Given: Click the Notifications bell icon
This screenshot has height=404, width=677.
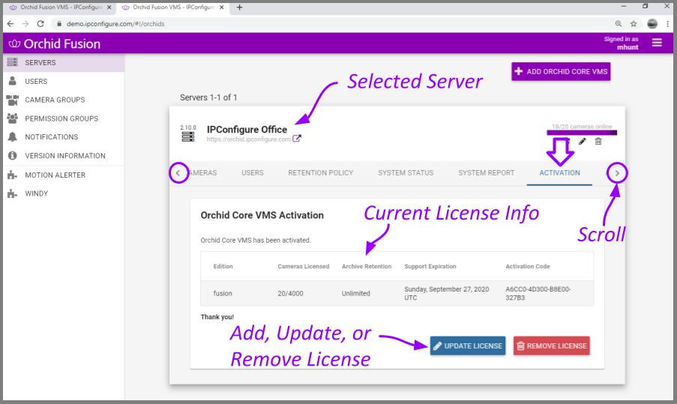Looking at the screenshot, I should (x=13, y=137).
